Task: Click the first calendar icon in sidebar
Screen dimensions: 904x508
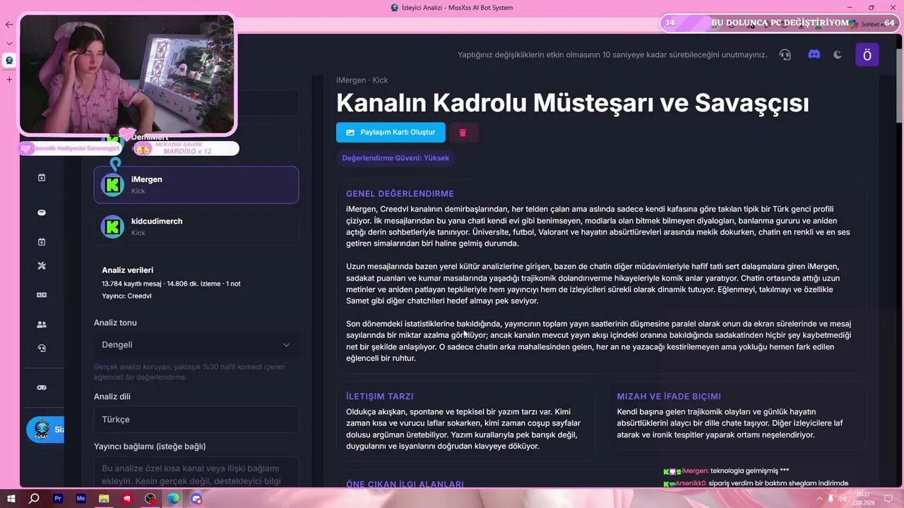Action: (42, 178)
